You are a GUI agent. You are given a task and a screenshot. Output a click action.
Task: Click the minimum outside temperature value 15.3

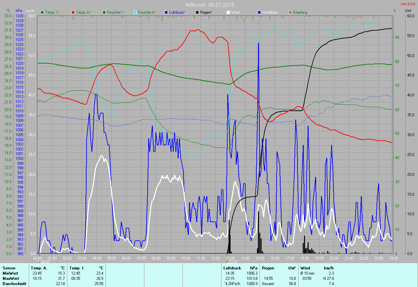pos(61,273)
